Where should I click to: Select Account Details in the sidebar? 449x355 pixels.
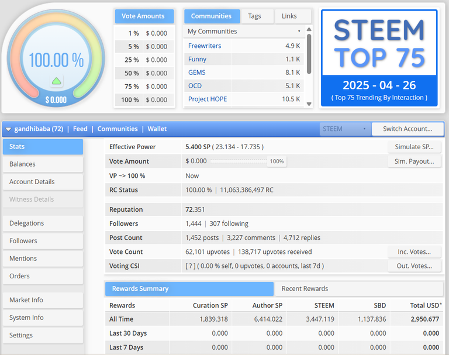click(43, 182)
